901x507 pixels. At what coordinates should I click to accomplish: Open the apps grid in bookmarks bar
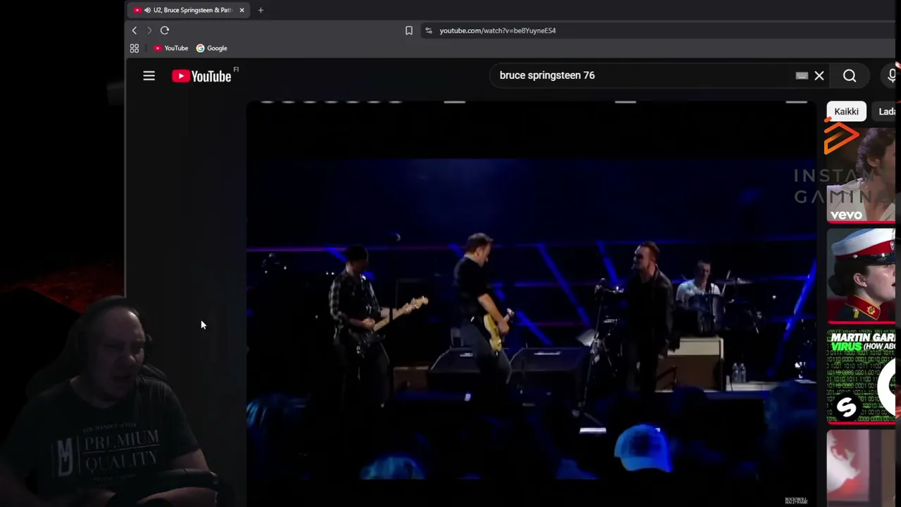click(134, 48)
